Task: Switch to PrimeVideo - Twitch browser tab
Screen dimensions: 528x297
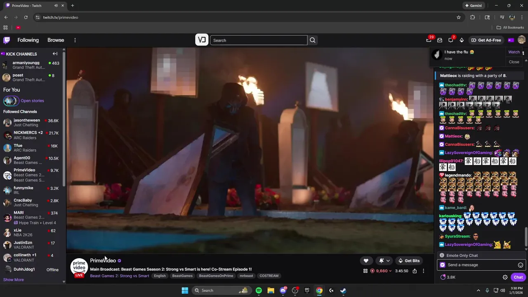Action: click(x=35, y=5)
